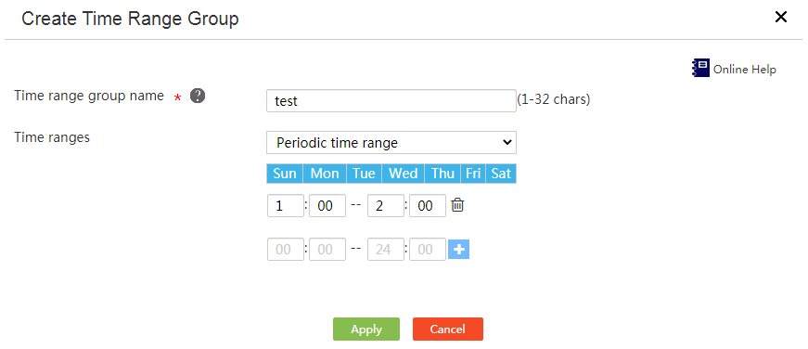Toggle Sun day selection

click(285, 174)
